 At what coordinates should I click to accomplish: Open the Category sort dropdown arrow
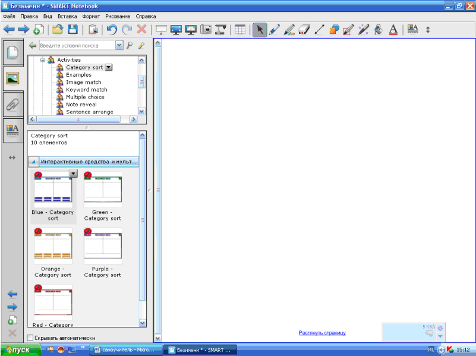109,68
